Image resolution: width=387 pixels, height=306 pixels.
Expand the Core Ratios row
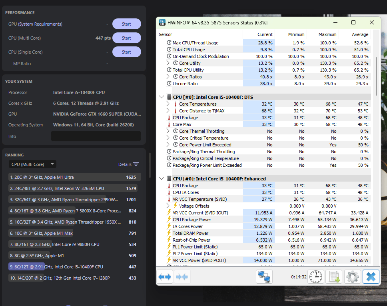168,76
